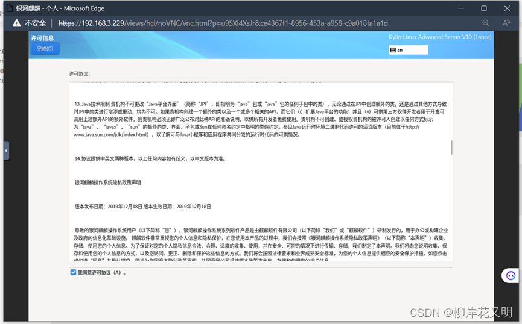
Task: Click the Kylin Linux Advanced Server V10 (Lance) text
Action: (440, 37)
